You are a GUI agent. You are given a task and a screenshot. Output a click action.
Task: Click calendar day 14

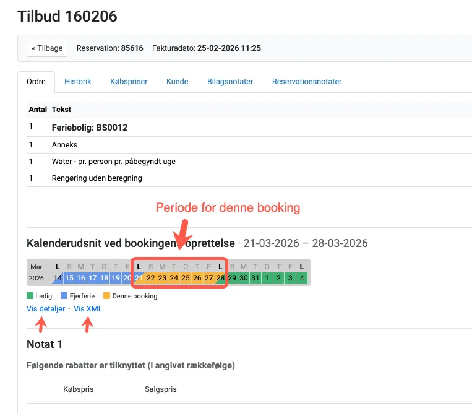[x=58, y=278]
